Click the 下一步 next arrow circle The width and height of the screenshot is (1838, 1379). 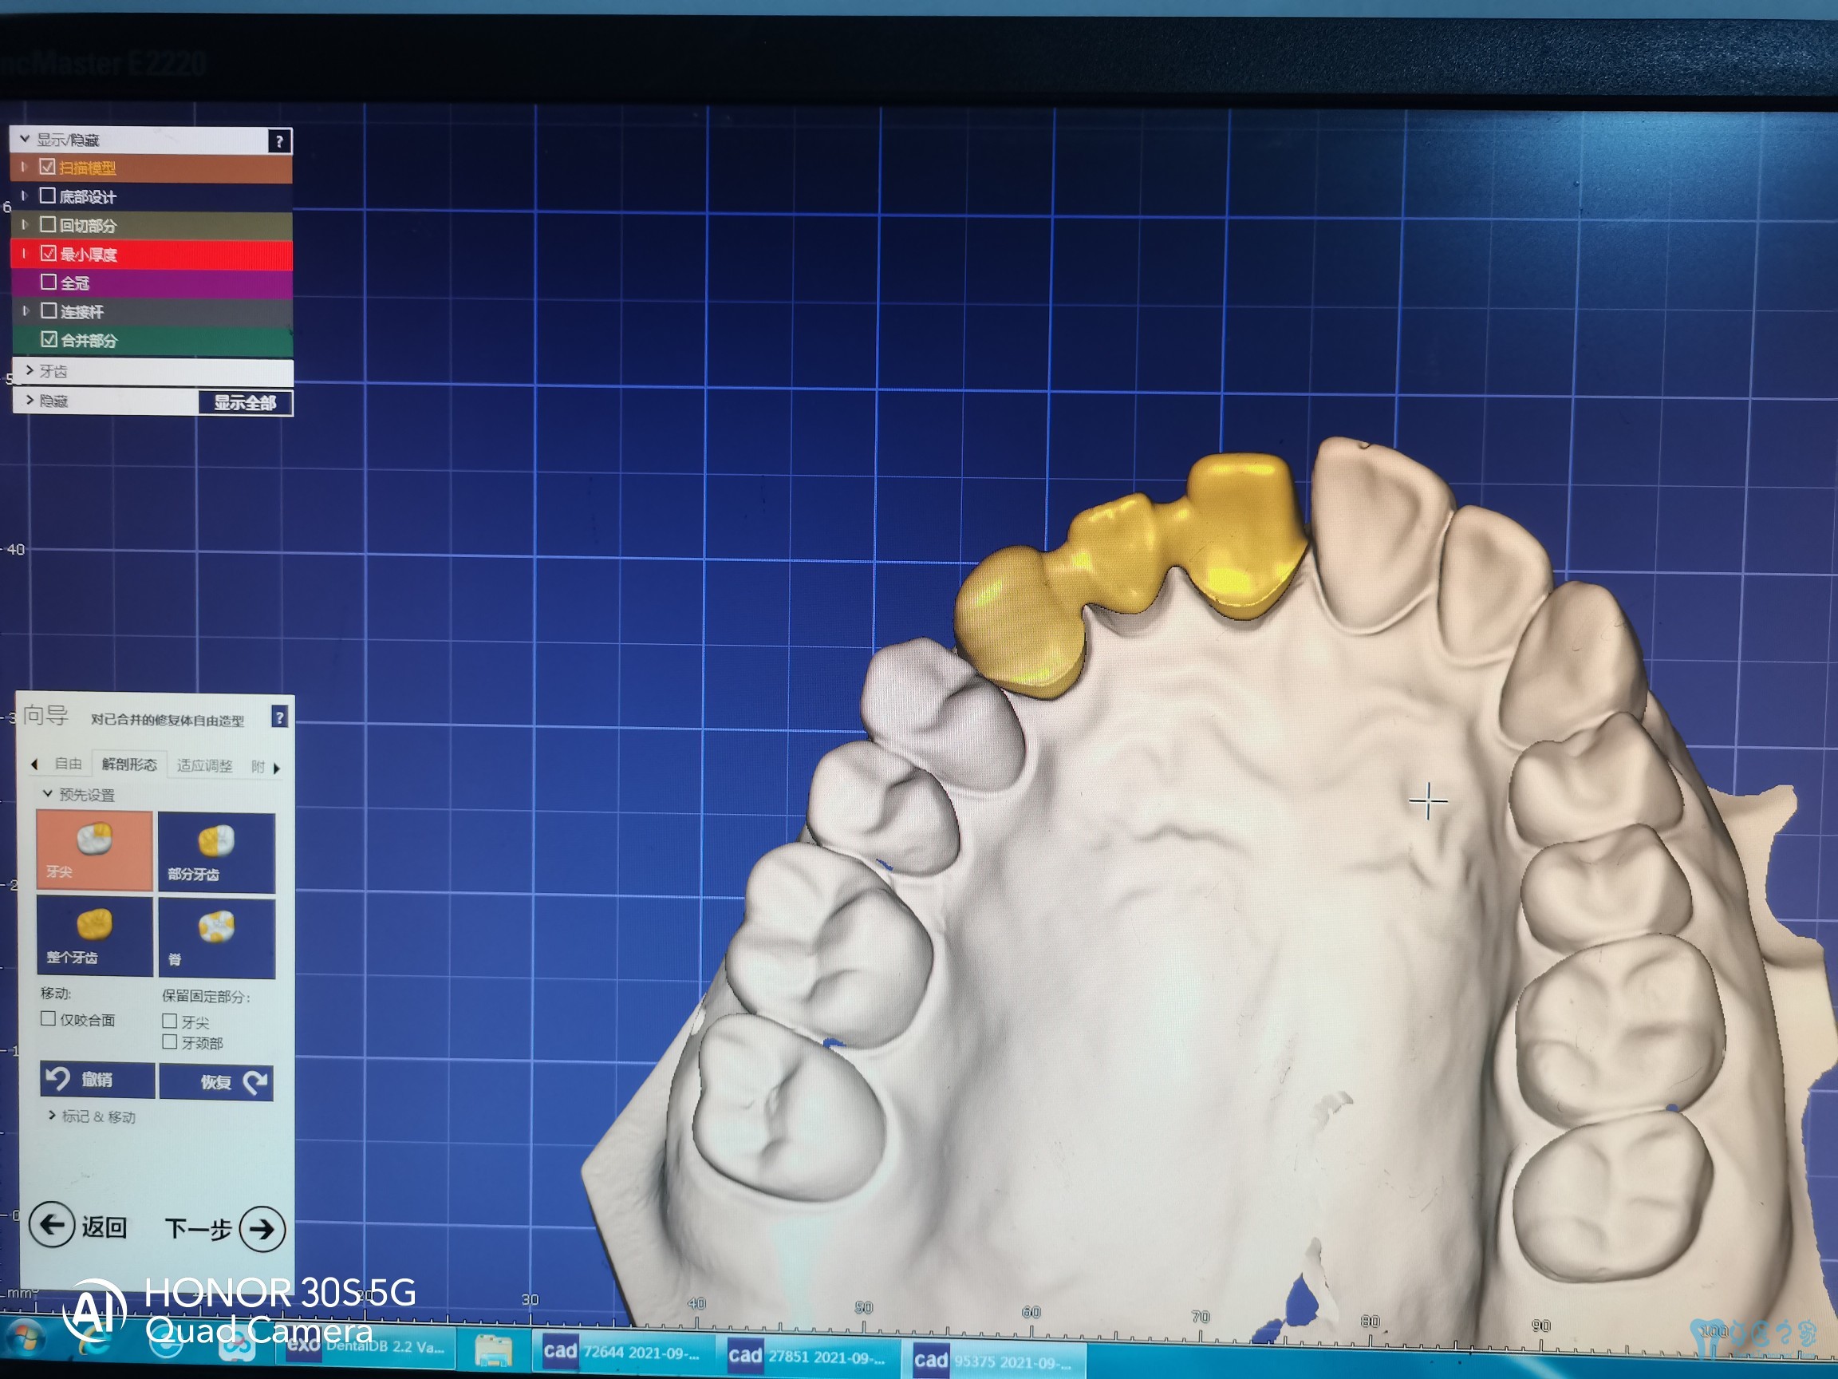click(262, 1230)
